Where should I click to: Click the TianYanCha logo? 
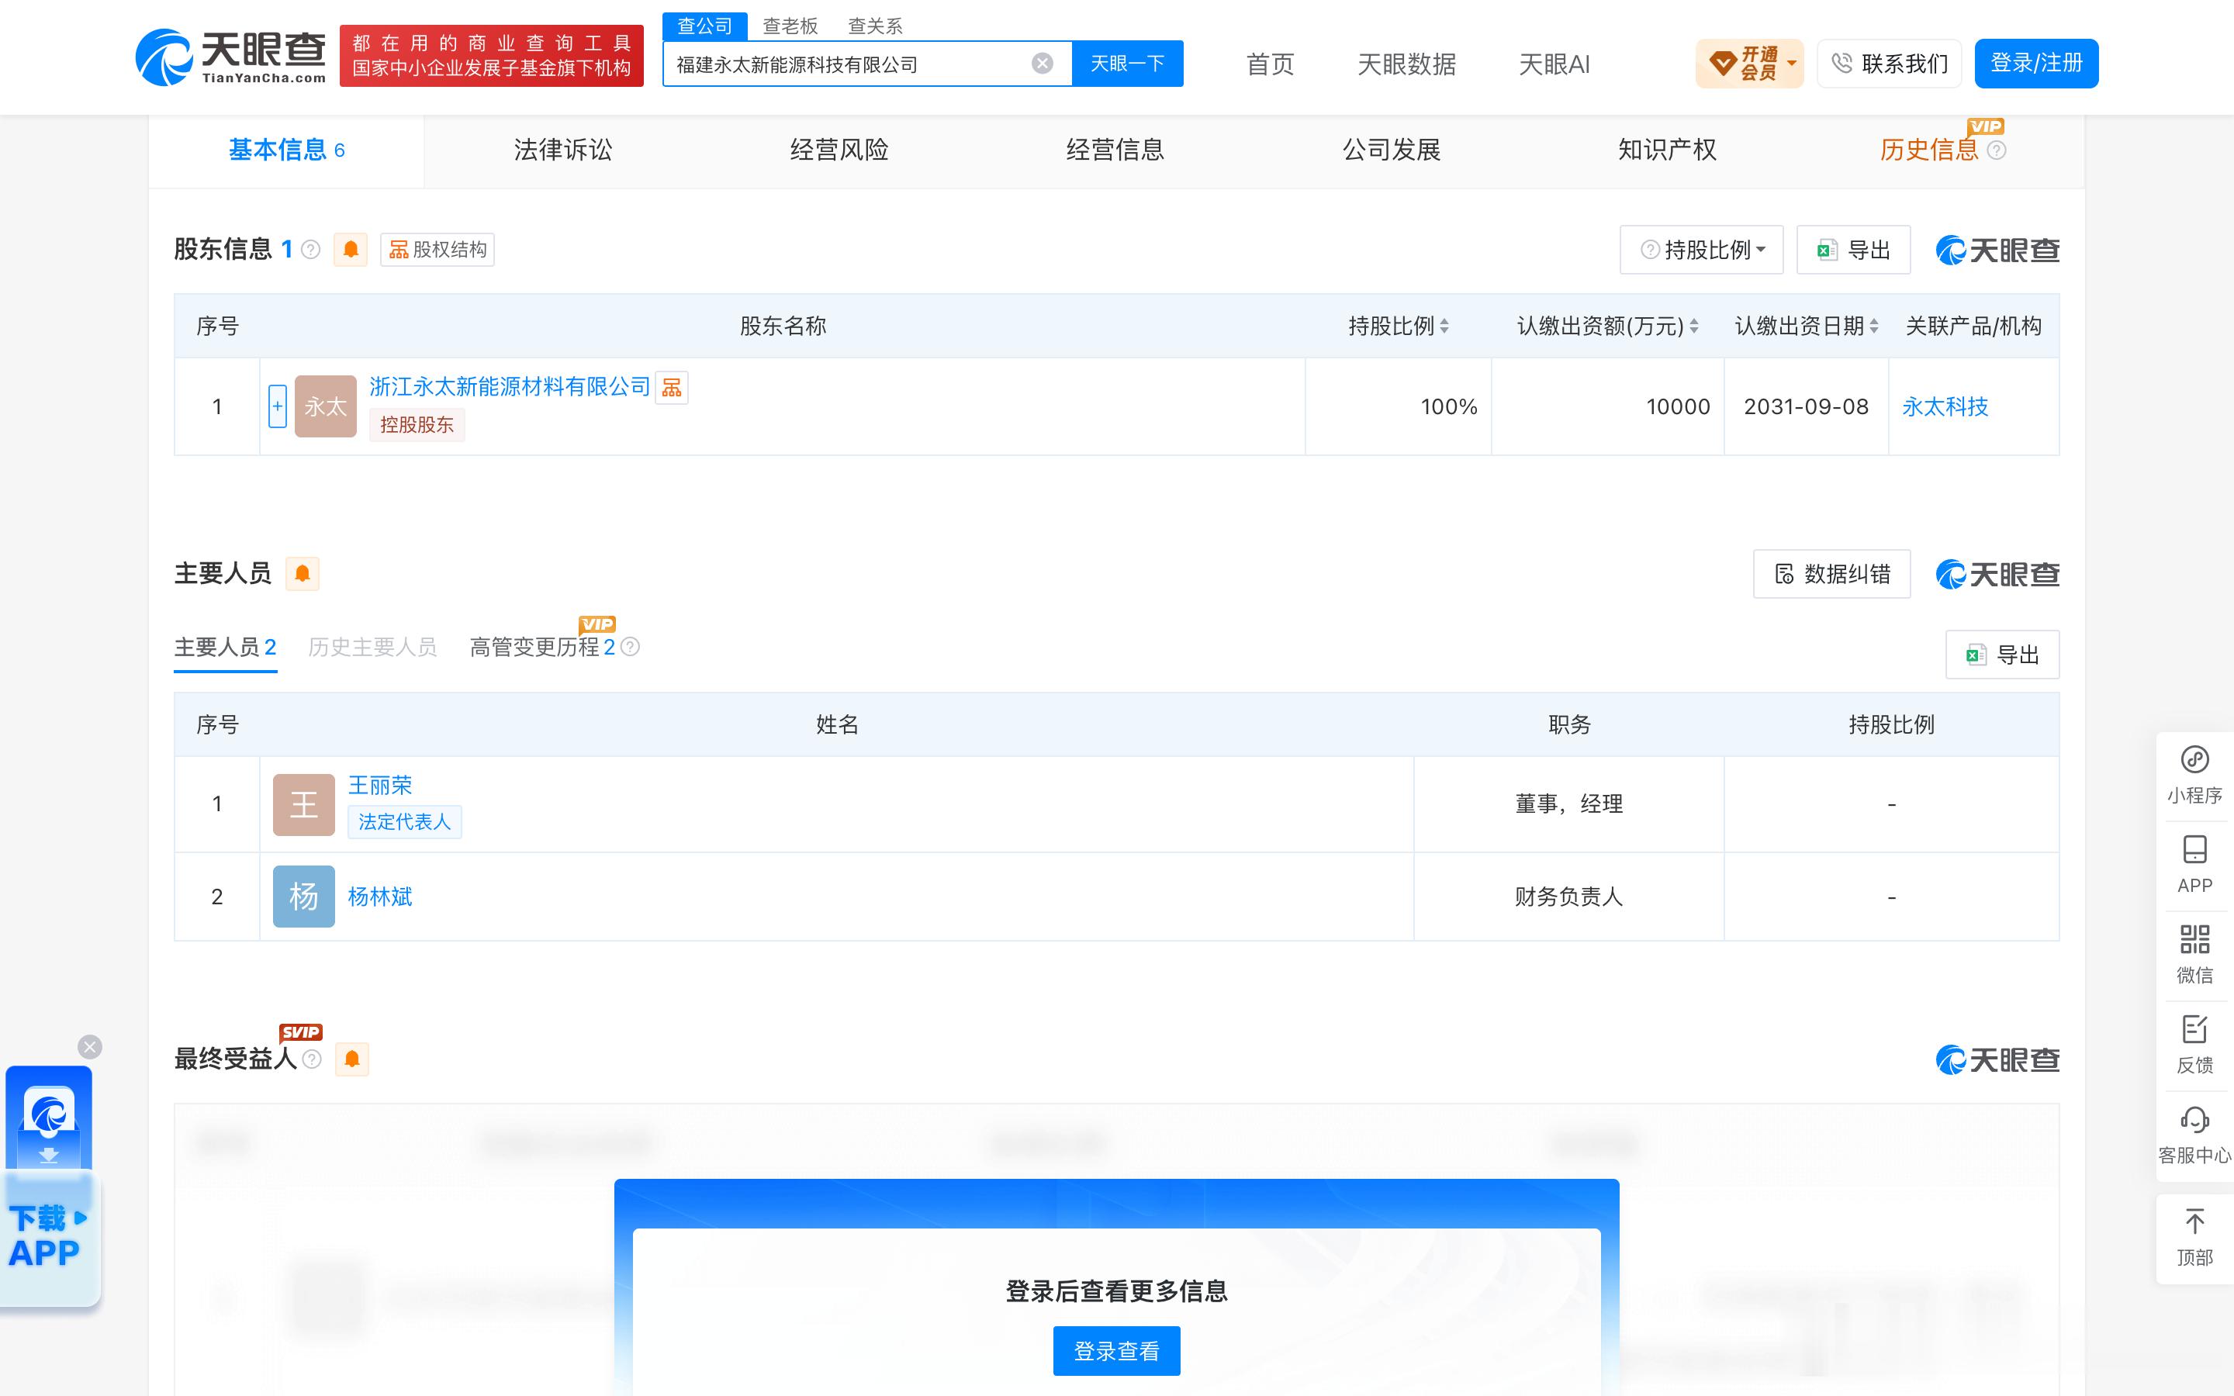coord(231,57)
